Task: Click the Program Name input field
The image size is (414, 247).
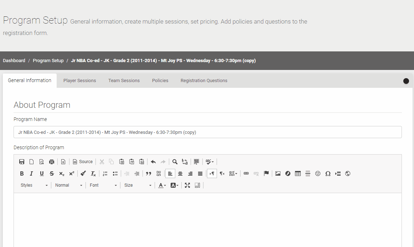Action: click(207, 132)
